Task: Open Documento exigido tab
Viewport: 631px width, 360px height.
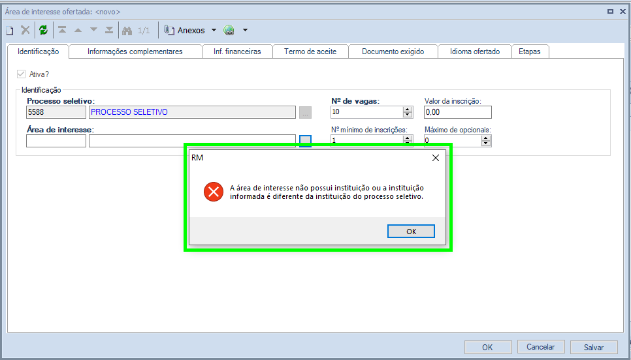Action: (393, 52)
